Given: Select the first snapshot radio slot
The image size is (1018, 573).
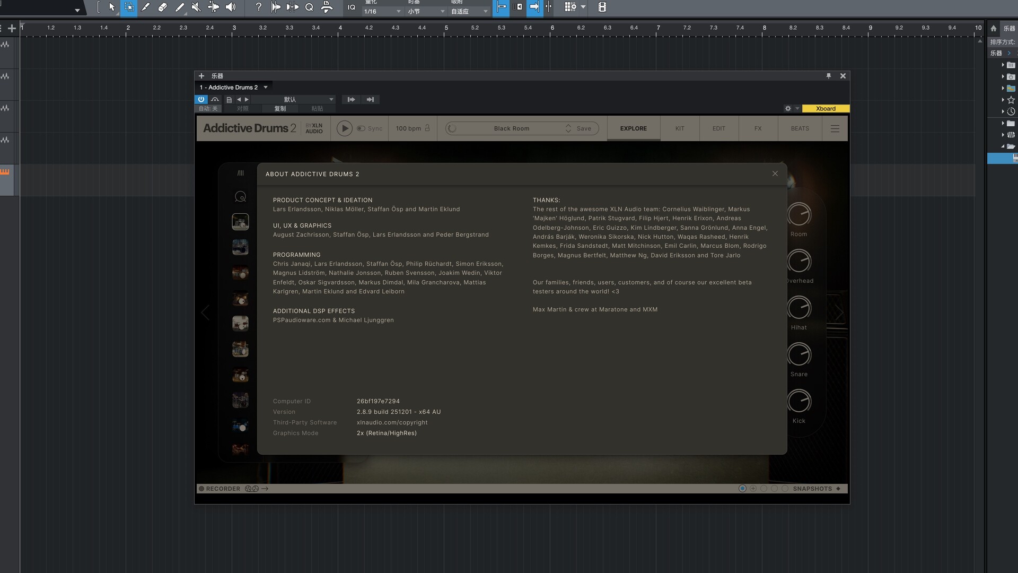Looking at the screenshot, I should click(x=742, y=489).
